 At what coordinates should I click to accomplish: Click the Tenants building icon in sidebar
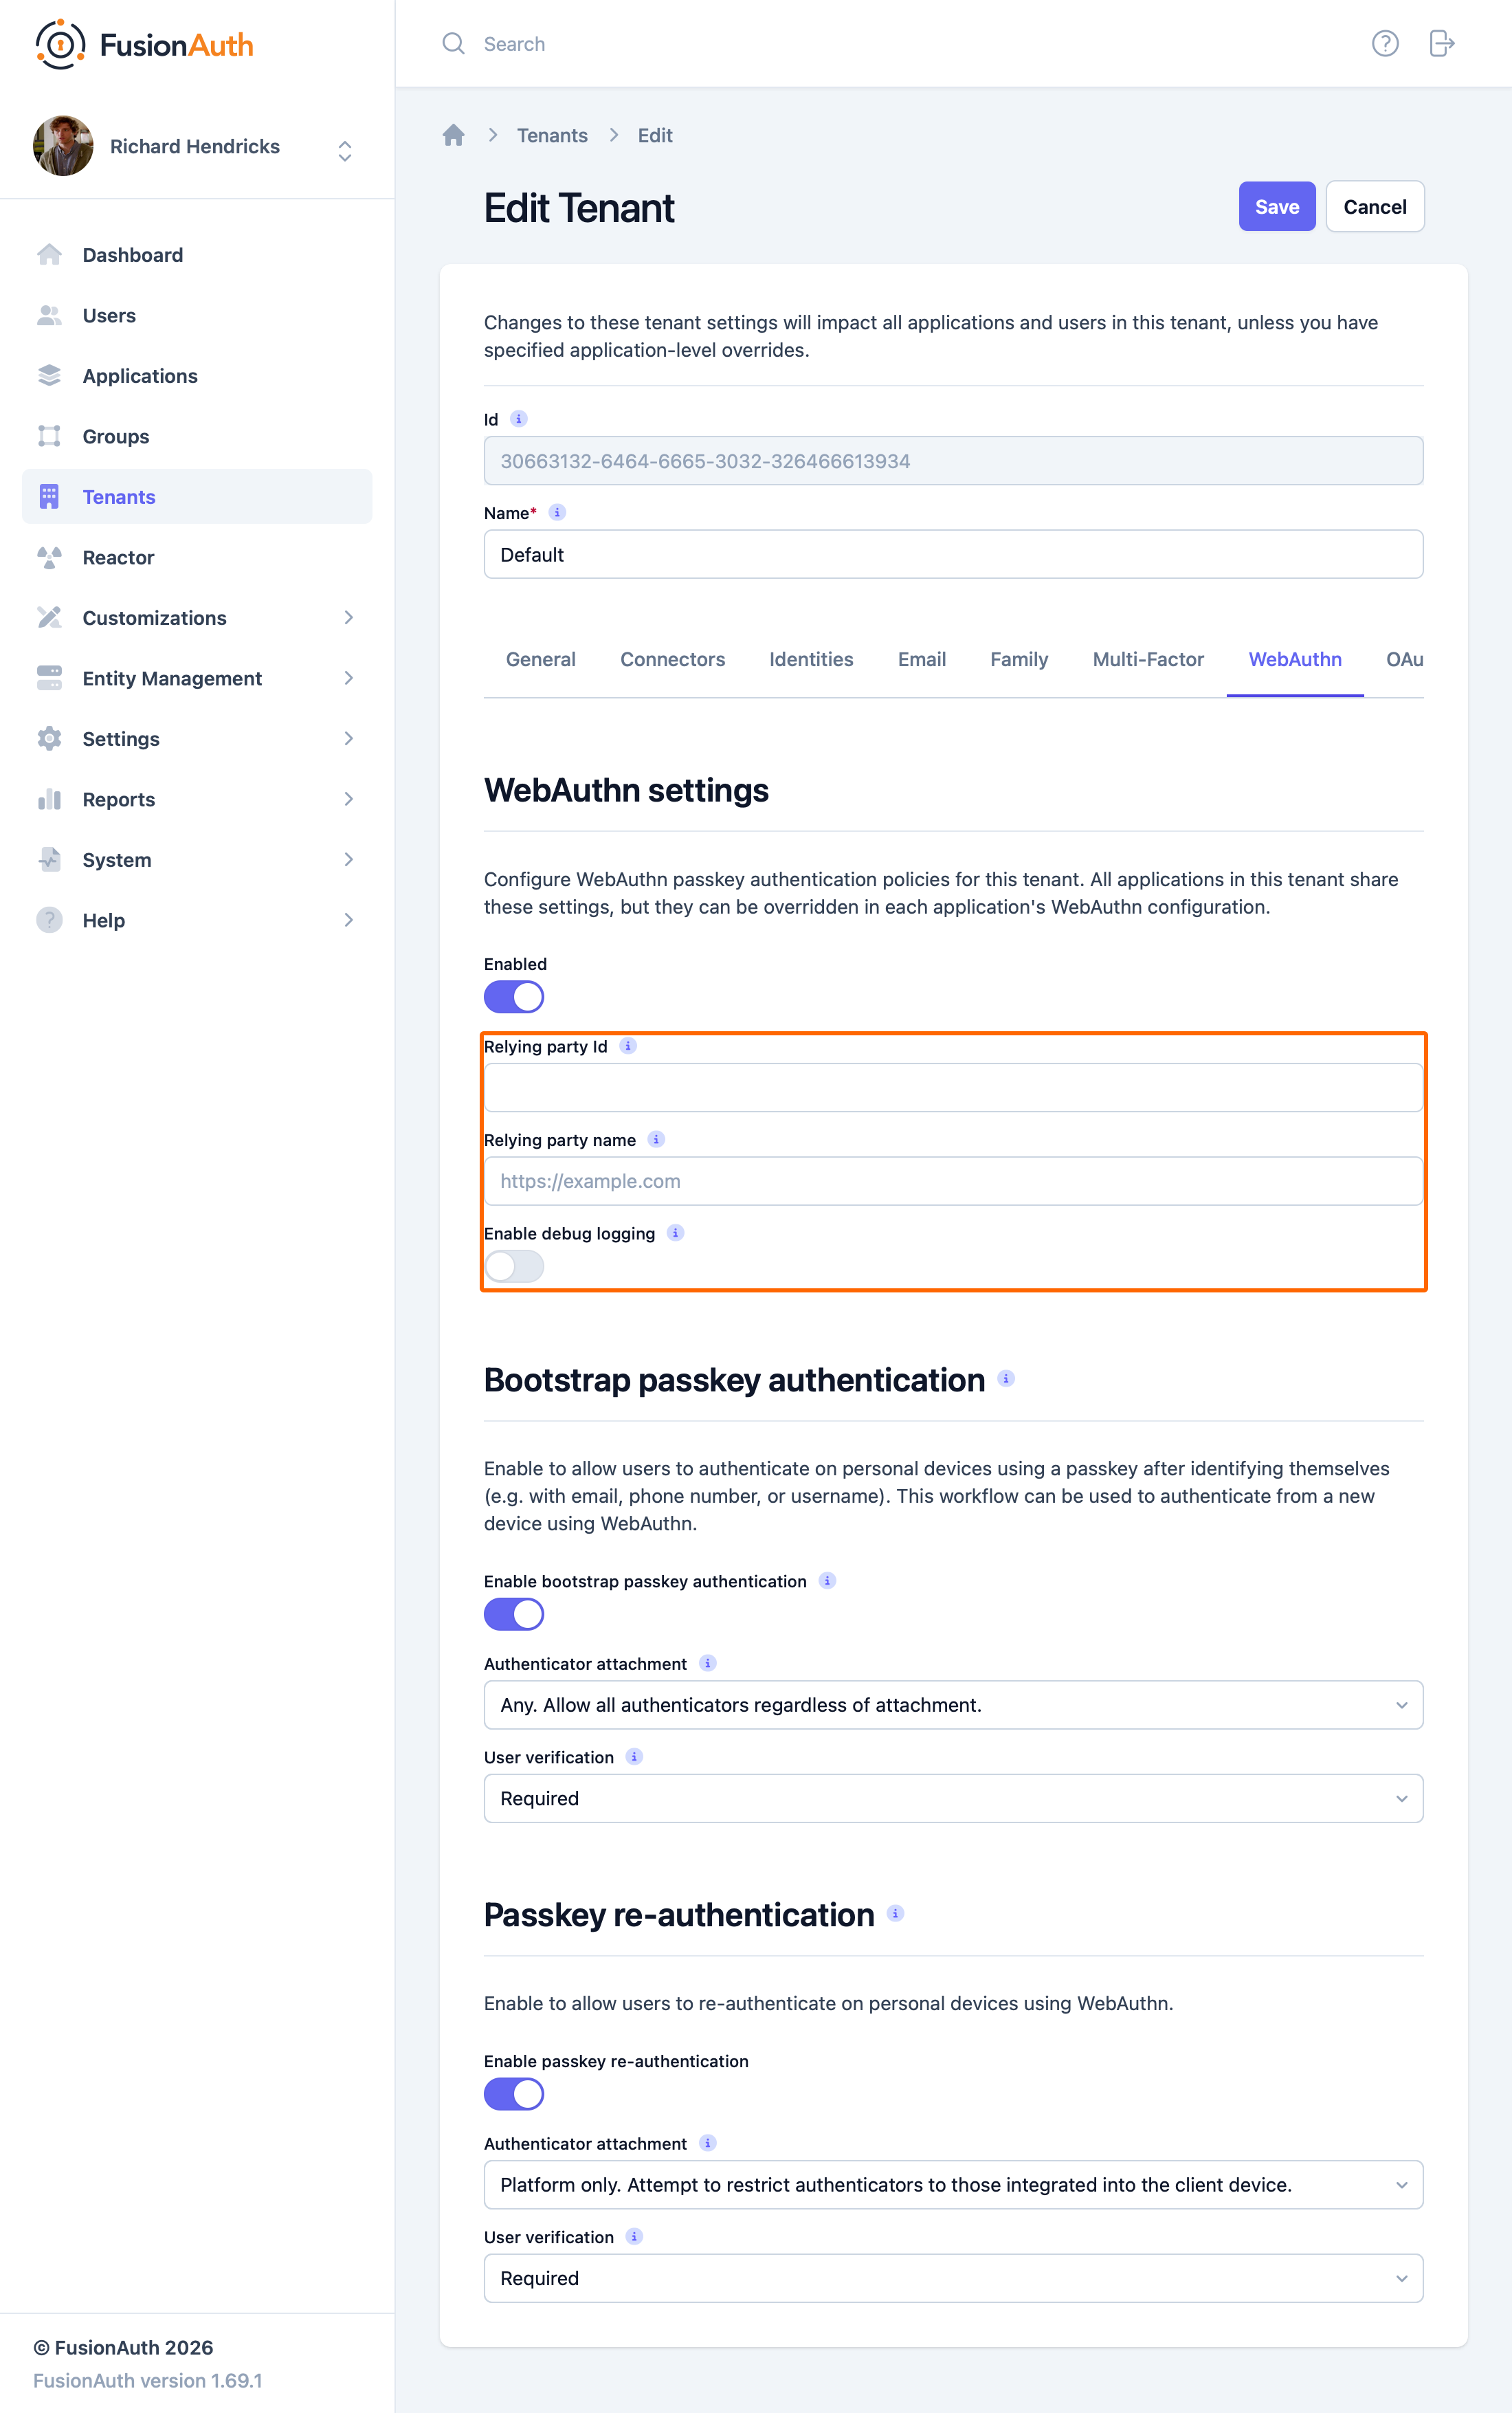click(x=49, y=497)
